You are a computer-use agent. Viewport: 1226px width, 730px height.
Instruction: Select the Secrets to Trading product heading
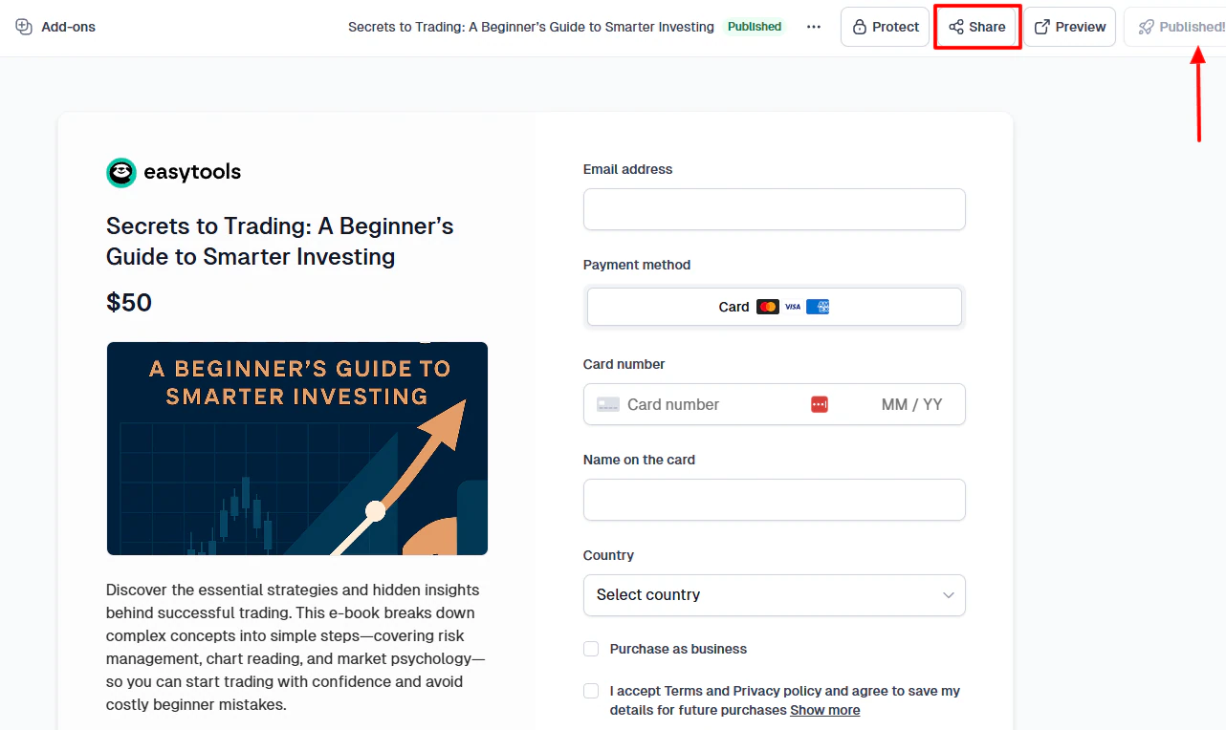pyautogui.click(x=279, y=241)
